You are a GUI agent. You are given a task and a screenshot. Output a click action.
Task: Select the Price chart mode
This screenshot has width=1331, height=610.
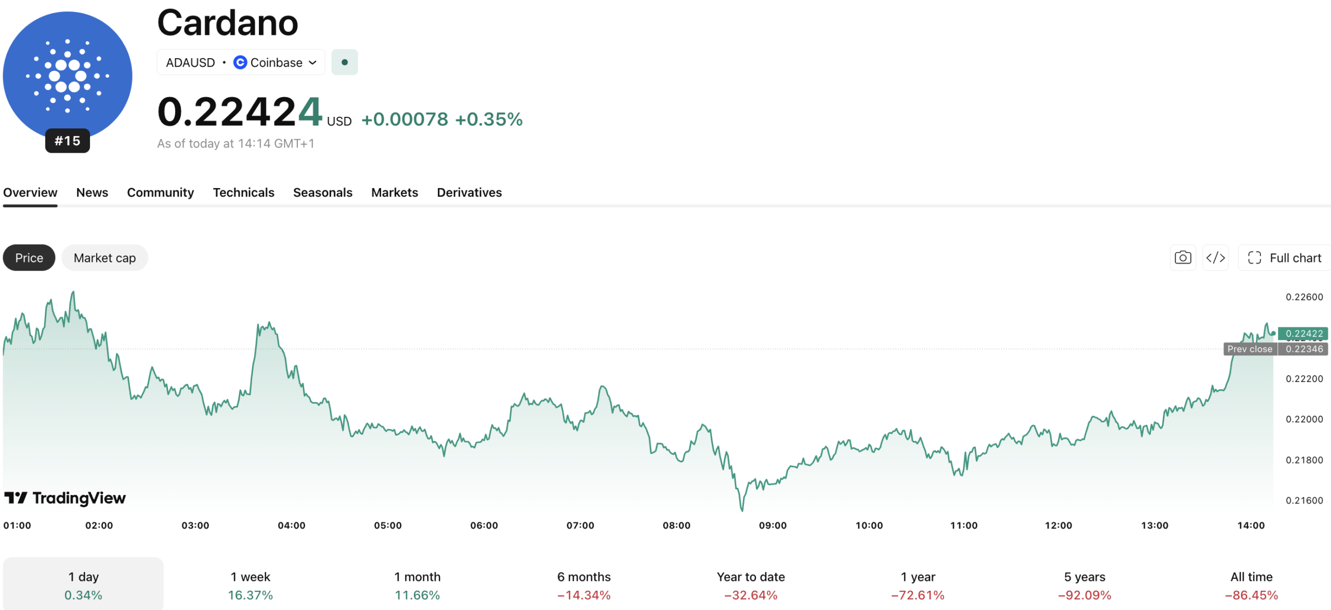tap(29, 258)
